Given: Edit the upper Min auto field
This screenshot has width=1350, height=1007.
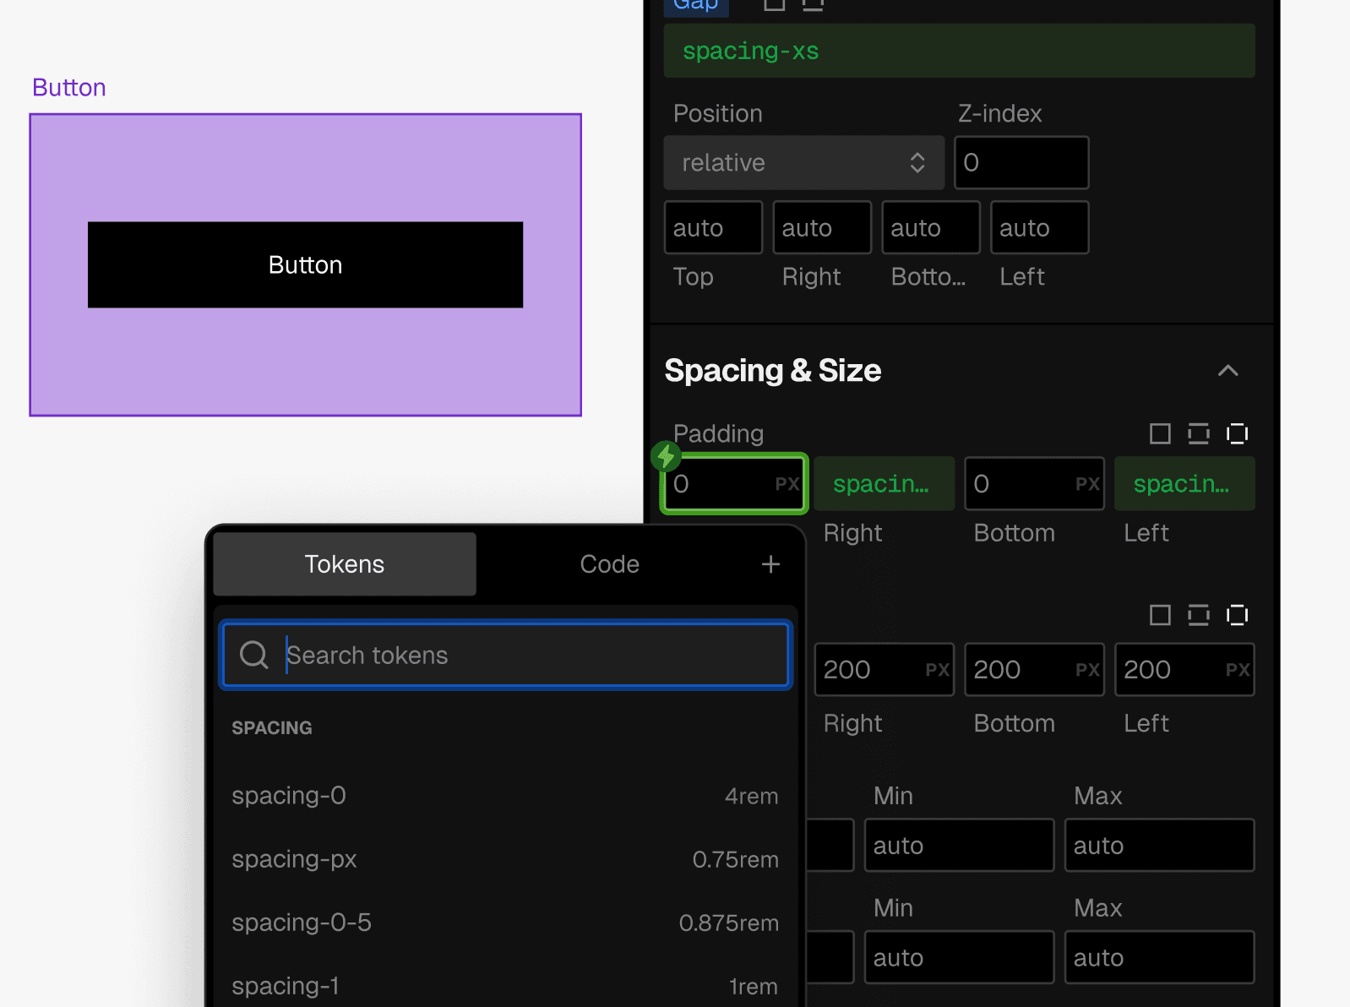Looking at the screenshot, I should tap(959, 846).
